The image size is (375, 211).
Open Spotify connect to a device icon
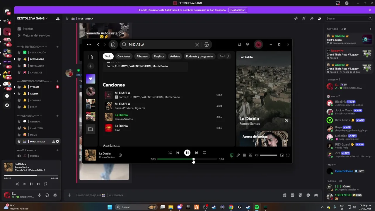click(250, 155)
